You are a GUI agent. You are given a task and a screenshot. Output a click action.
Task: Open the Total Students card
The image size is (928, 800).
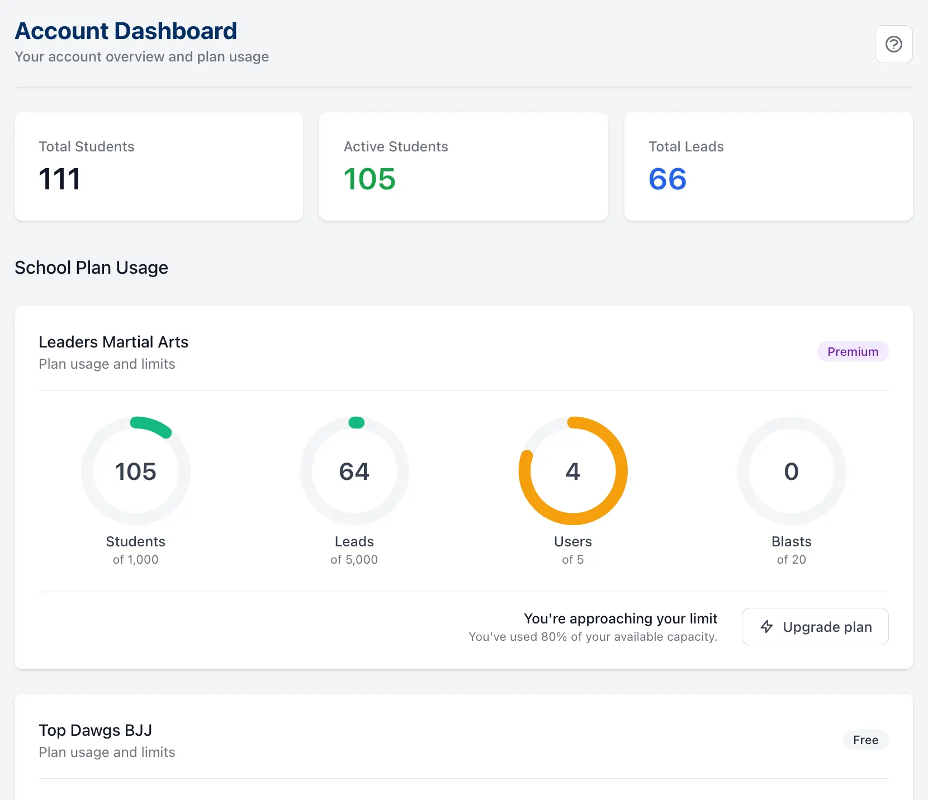[x=159, y=166]
